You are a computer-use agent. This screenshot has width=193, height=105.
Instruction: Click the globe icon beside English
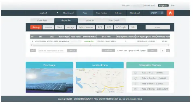click(162, 13)
